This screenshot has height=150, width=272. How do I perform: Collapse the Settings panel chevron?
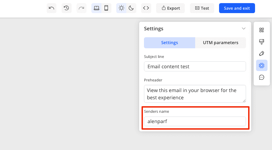pyautogui.click(x=244, y=29)
